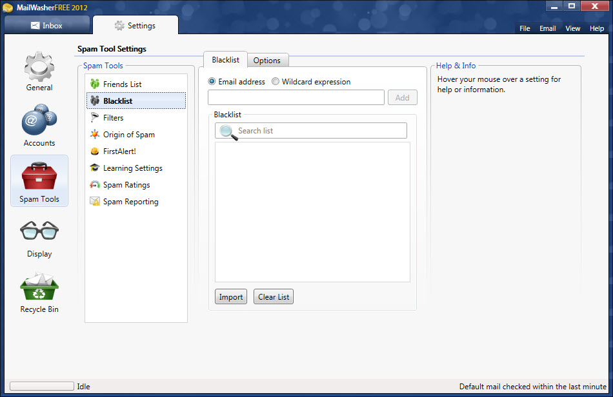Open the Options tab
Screen dimensions: 613x397
pyautogui.click(x=267, y=61)
